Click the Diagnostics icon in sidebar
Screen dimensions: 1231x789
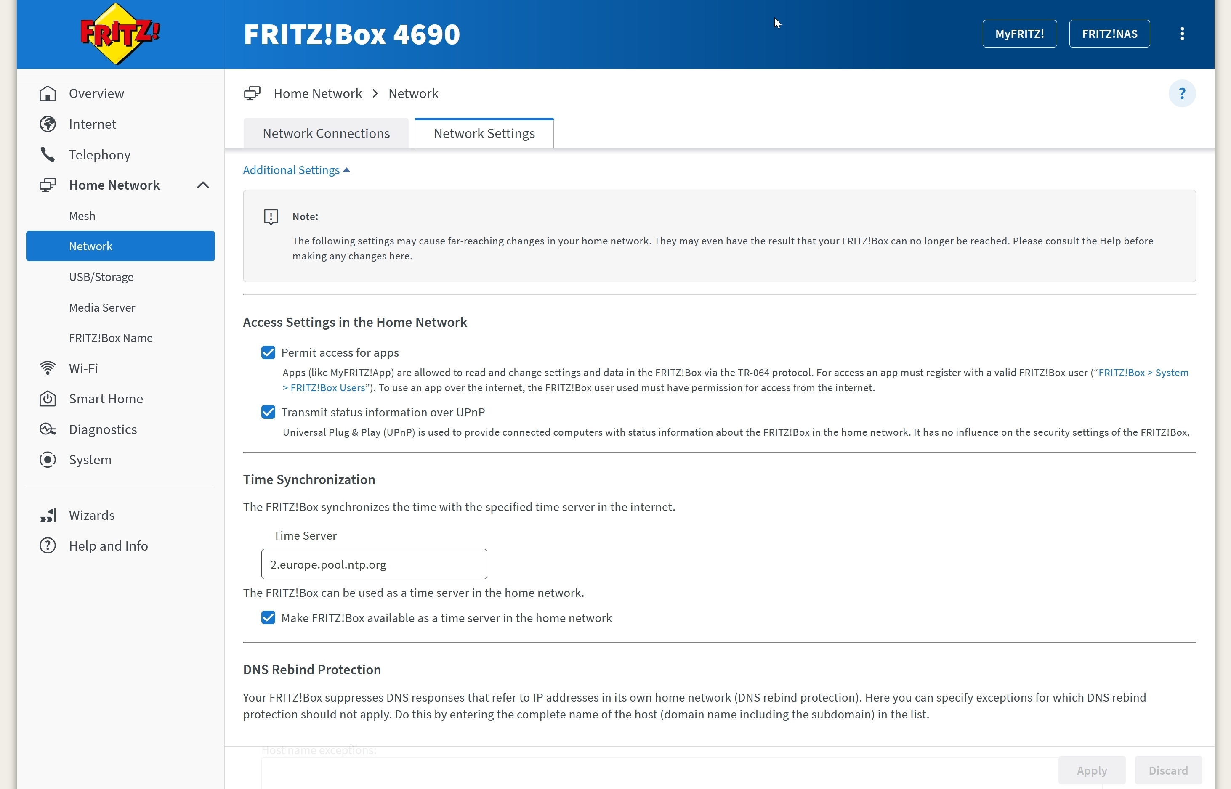(48, 429)
